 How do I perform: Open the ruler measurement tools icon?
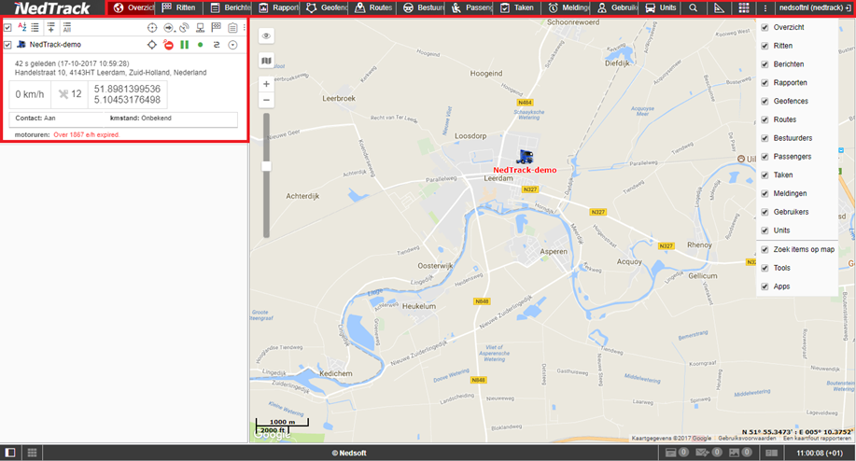click(x=719, y=7)
